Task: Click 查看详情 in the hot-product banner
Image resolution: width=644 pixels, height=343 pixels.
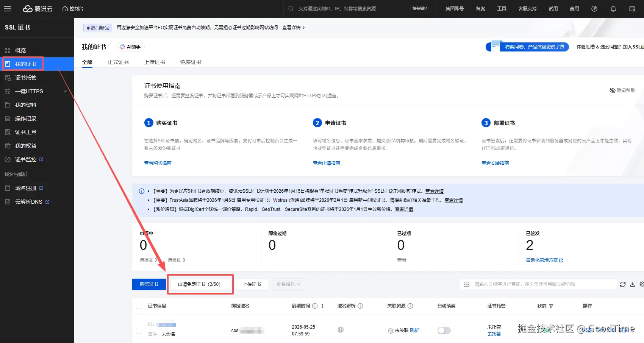Action: [x=293, y=28]
